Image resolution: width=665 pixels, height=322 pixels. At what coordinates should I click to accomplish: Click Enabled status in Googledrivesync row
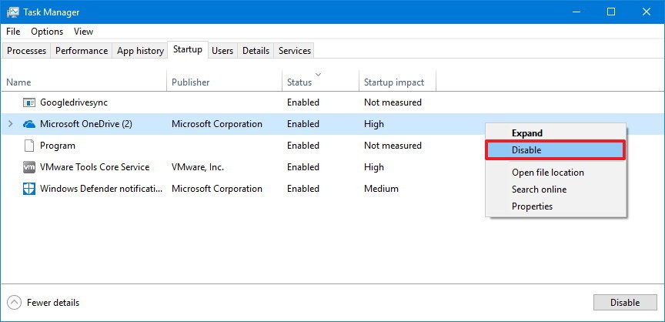coord(303,102)
